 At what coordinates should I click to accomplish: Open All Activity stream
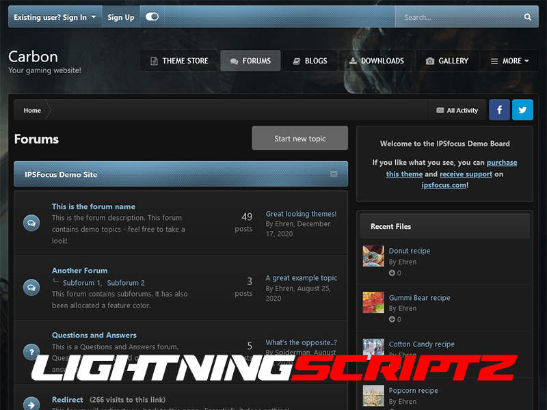[457, 110]
